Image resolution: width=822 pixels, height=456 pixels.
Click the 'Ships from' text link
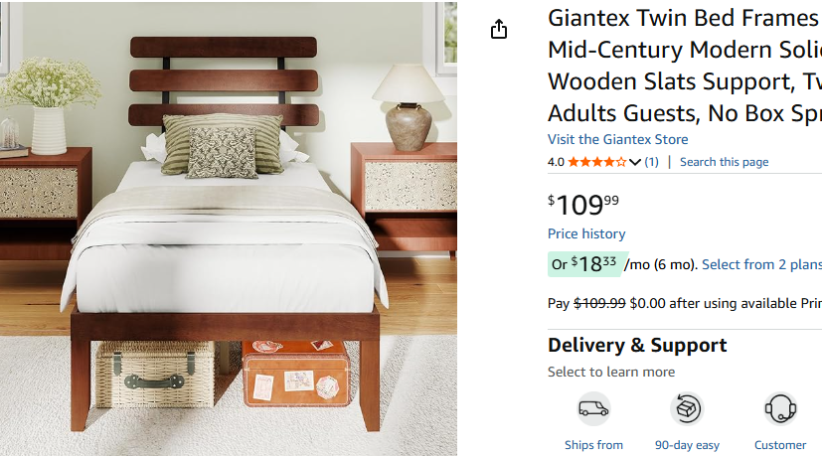pos(593,445)
